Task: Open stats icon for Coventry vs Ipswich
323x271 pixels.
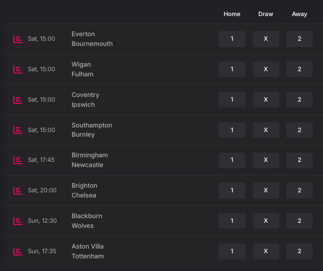Action: [18, 100]
